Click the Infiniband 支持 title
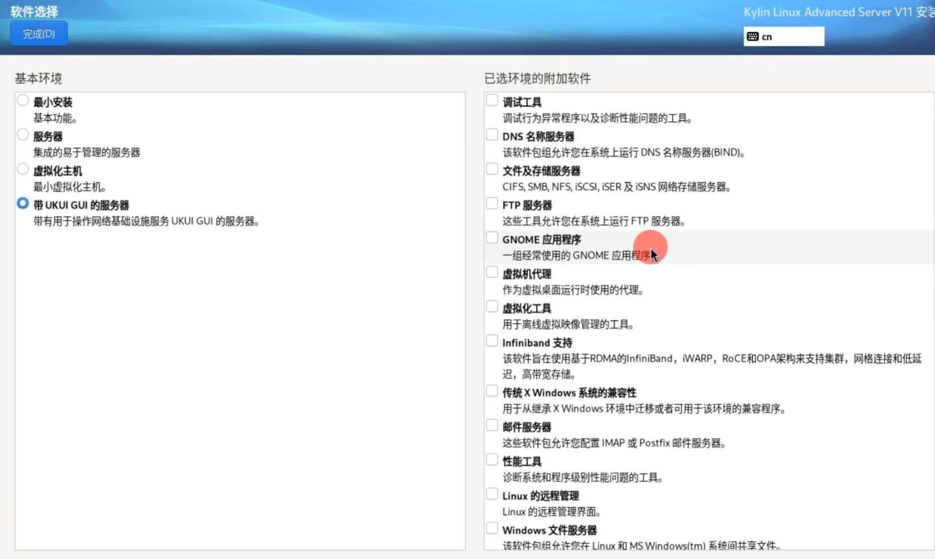This screenshot has height=559, width=935. (x=538, y=343)
